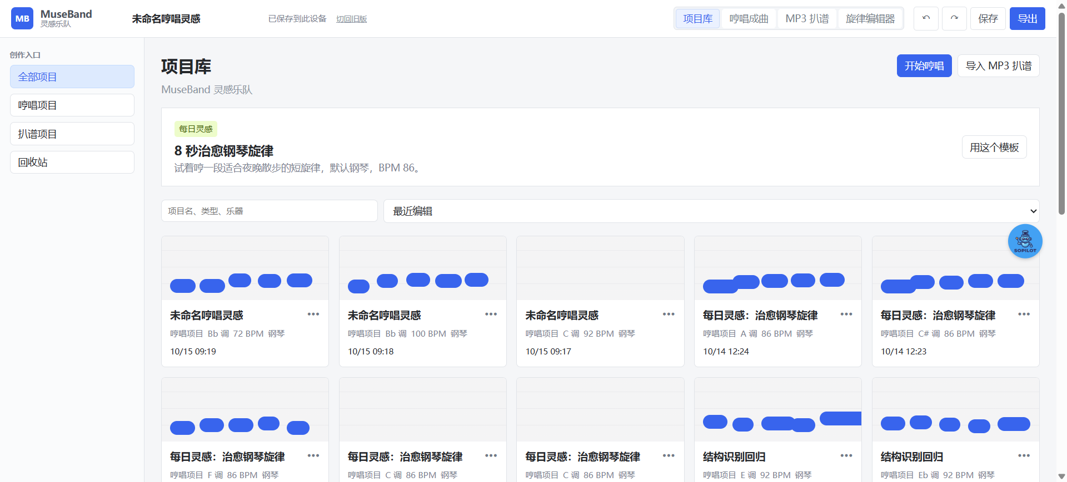Click the 未命名哼唱灵感 header title
The width and height of the screenshot is (1067, 482).
pyautogui.click(x=166, y=18)
